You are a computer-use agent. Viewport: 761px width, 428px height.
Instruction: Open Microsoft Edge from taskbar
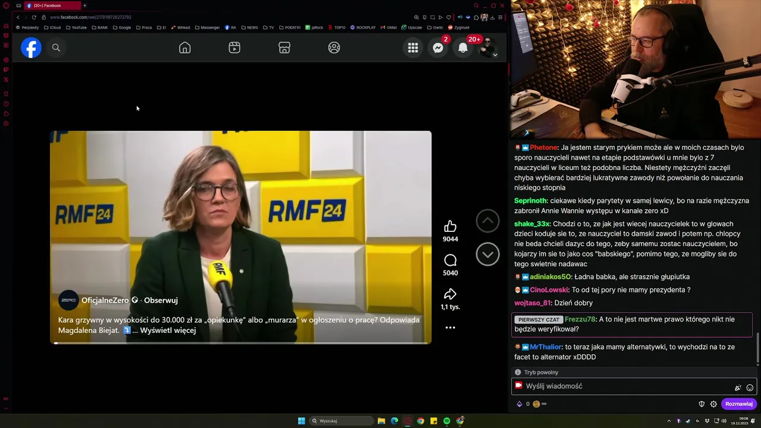(394, 421)
